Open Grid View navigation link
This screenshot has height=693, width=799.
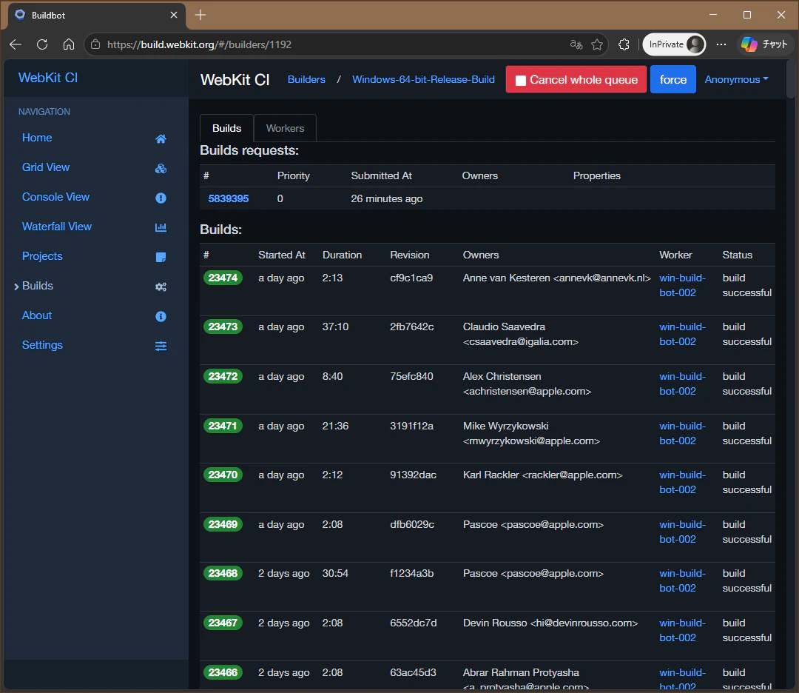coord(46,167)
